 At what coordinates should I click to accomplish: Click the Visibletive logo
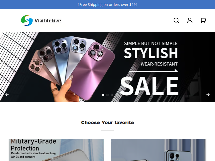[41, 21]
